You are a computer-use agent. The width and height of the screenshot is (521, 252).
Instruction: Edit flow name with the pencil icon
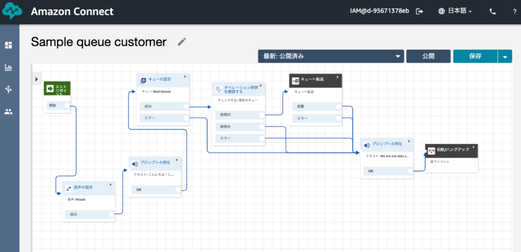182,42
